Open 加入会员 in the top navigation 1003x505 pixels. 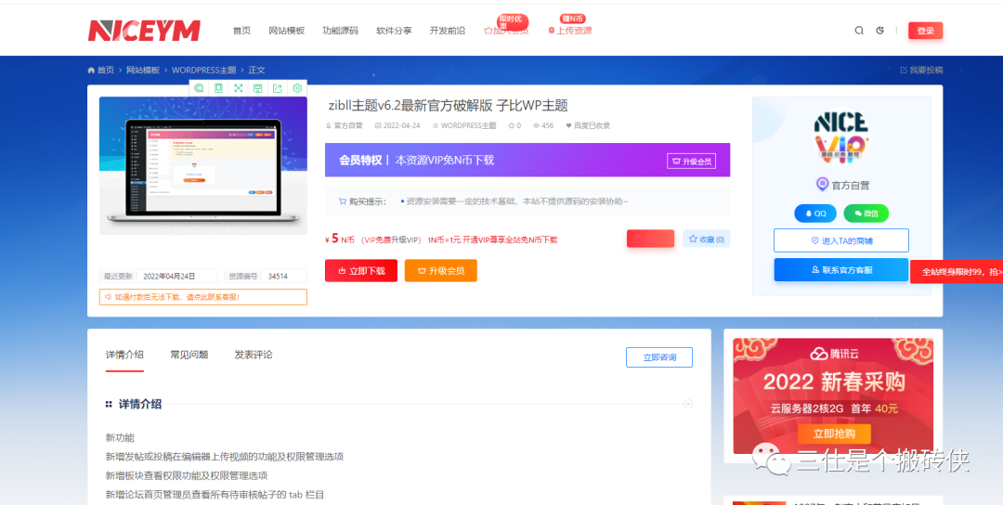507,31
